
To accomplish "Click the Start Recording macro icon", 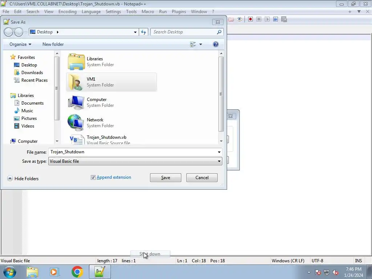I will 250,19.
